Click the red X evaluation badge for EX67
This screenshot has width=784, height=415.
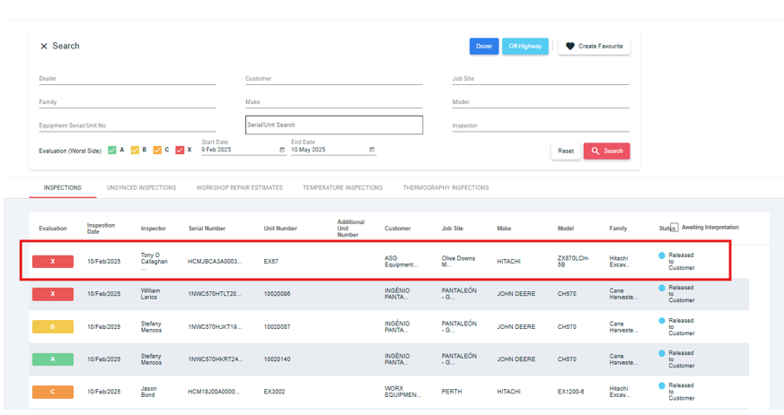tap(53, 262)
